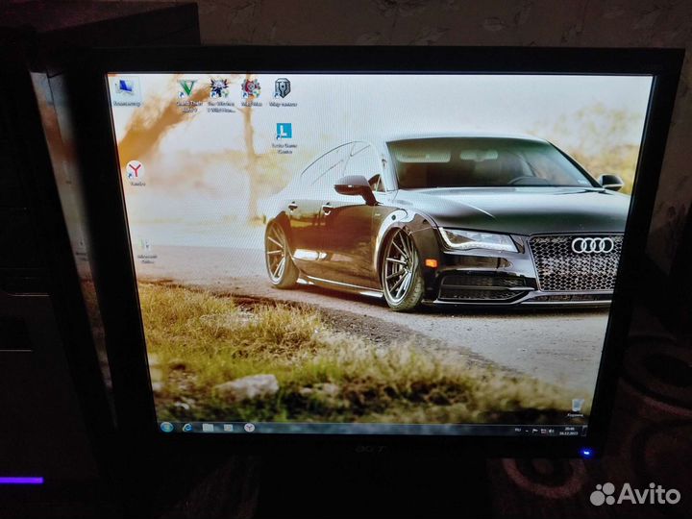Click the Yandex browser desktop shortcut
This screenshot has height=519, width=692.
pyautogui.click(x=136, y=172)
